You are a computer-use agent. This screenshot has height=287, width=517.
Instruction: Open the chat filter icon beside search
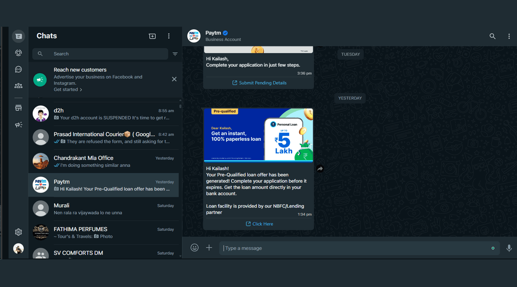175,54
